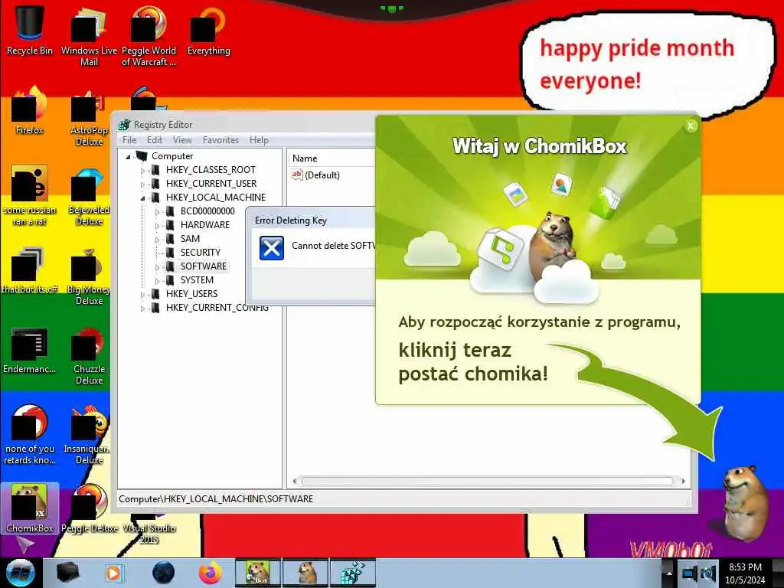Switch to ChomikBox taskbar button
The width and height of the screenshot is (784, 588).
tap(258, 573)
